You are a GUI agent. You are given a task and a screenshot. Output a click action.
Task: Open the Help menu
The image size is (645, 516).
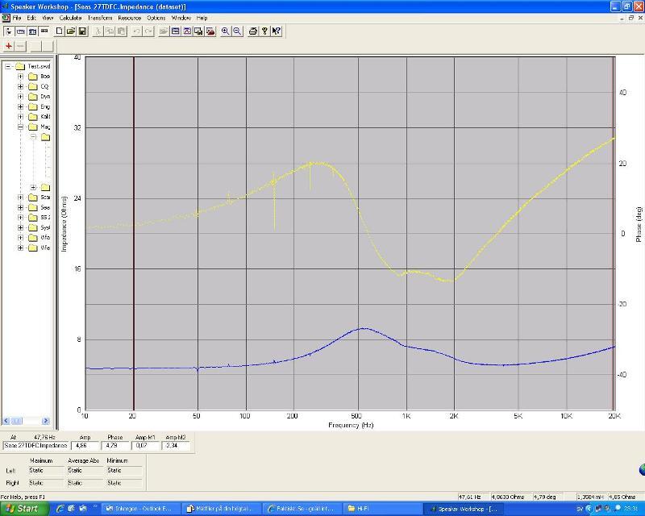point(202,18)
